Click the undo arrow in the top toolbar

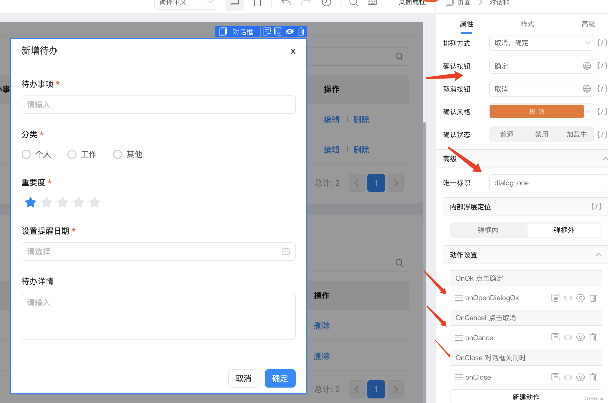click(285, 3)
